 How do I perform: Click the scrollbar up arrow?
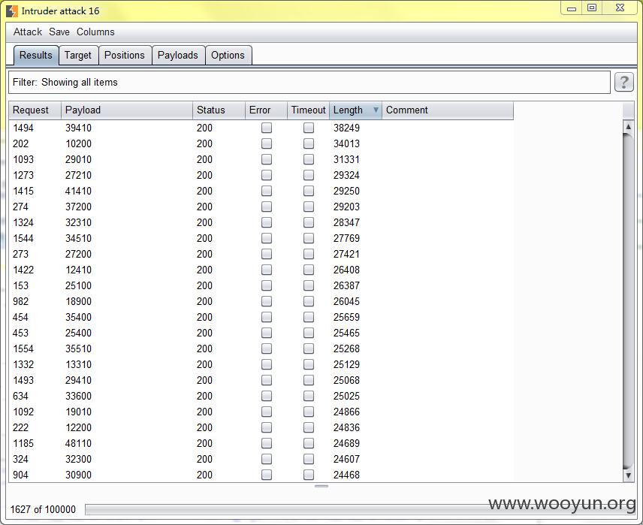pyautogui.click(x=628, y=127)
